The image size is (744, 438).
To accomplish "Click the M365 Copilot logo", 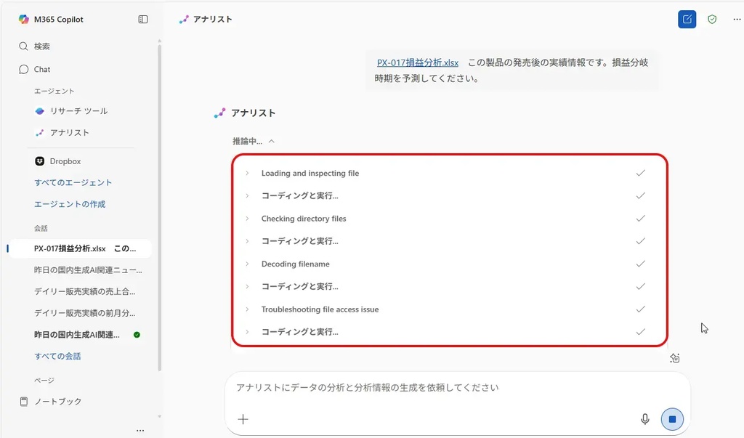I will [24, 20].
